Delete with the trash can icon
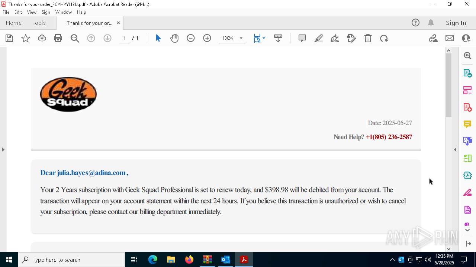 click(x=368, y=38)
